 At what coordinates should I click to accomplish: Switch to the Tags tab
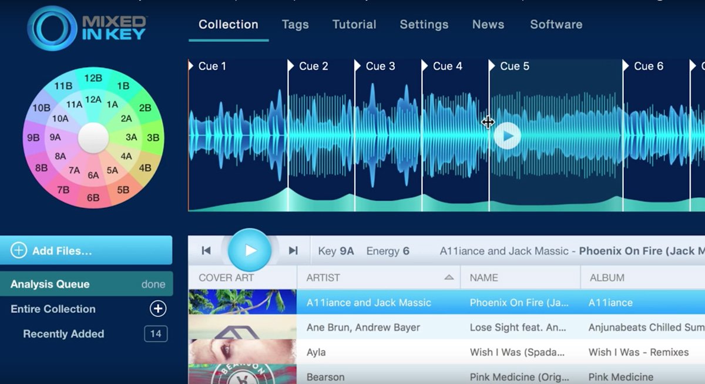295,25
